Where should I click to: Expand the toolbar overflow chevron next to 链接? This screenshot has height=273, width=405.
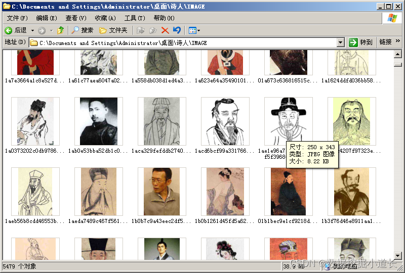[x=398, y=41]
